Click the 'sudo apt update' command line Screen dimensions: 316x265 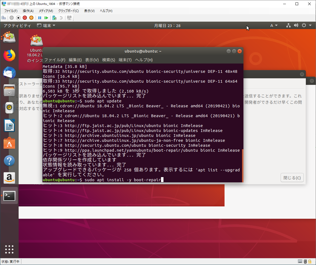click(x=103, y=101)
